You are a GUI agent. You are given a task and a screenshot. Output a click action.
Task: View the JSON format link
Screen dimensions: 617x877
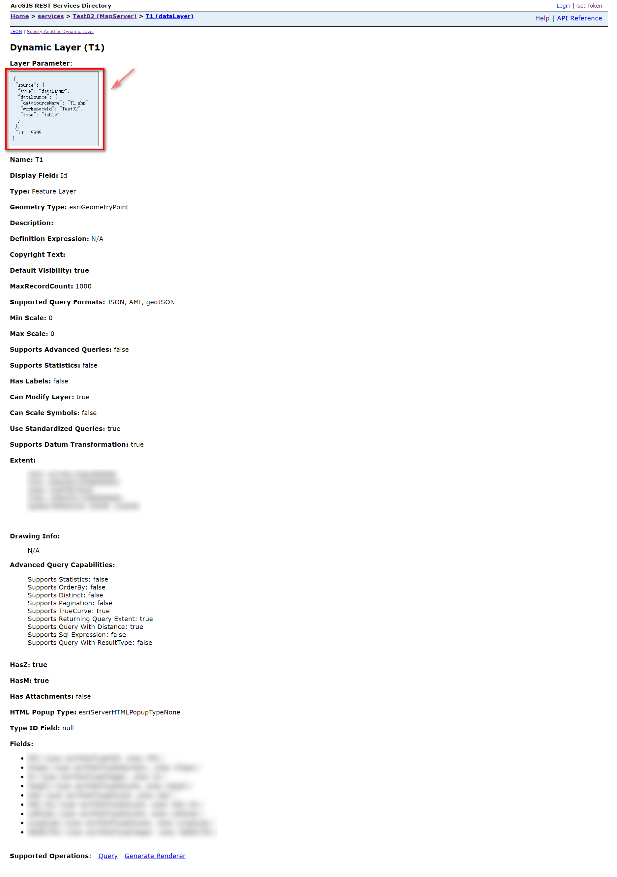tap(16, 32)
